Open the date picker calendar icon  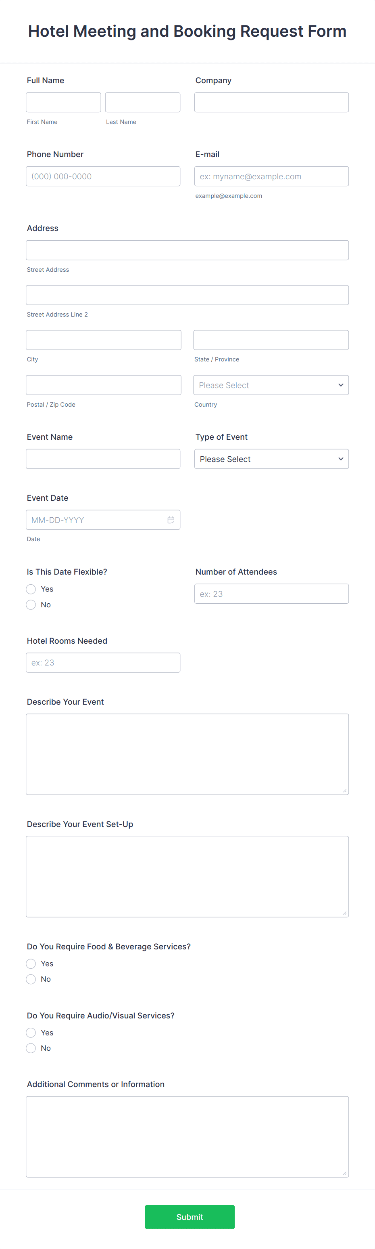(x=171, y=519)
